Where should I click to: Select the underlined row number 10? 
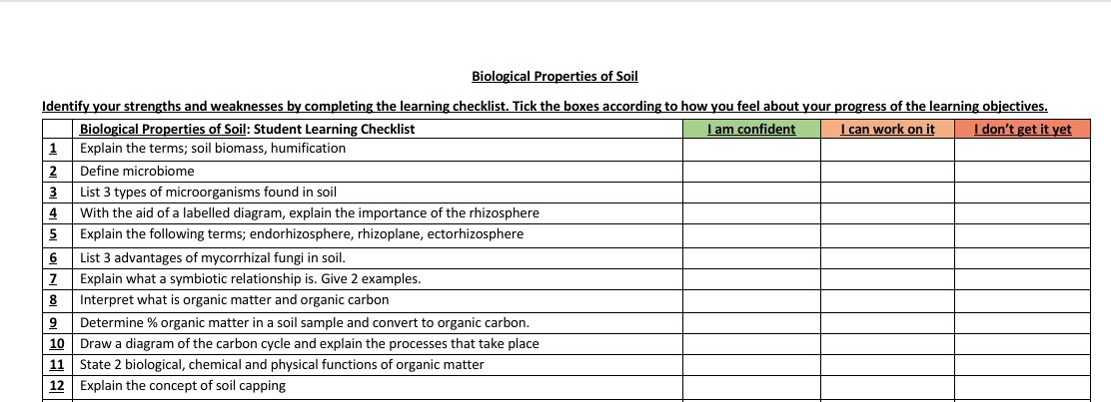pos(57,344)
